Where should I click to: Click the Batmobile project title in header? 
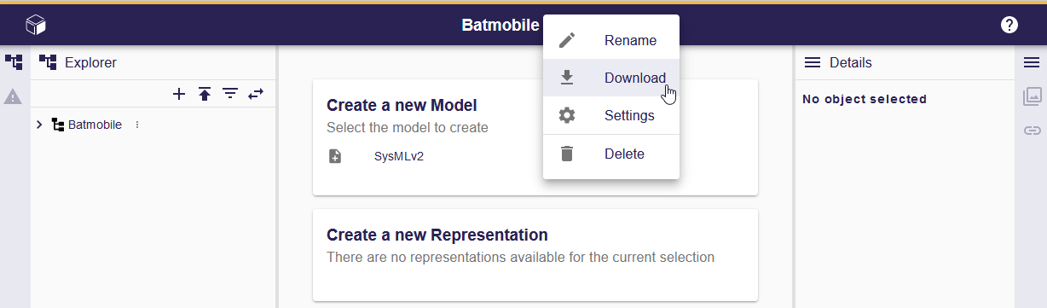point(500,25)
